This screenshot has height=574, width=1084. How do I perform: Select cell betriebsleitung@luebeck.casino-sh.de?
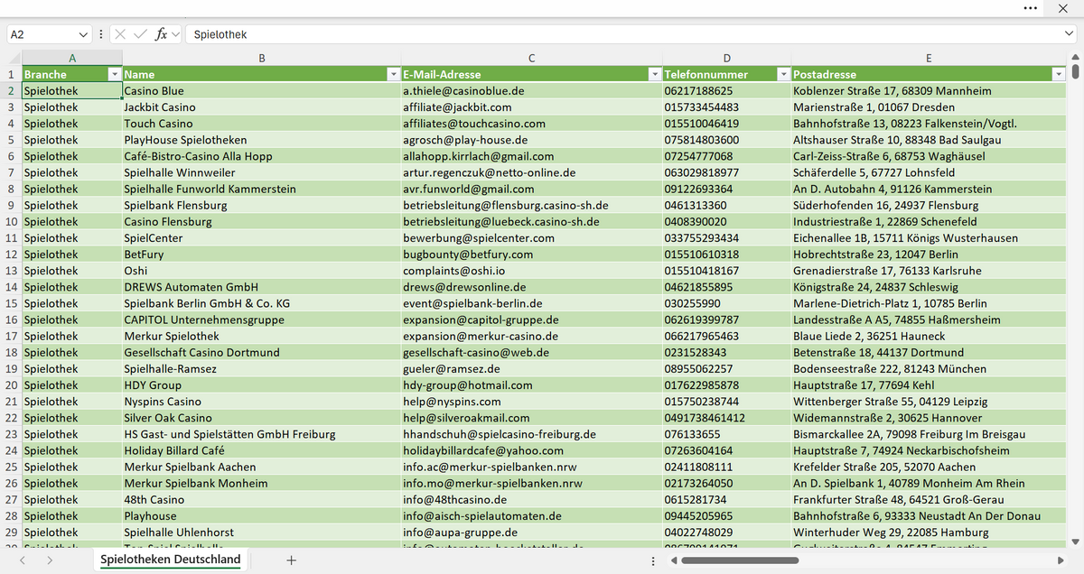point(531,222)
